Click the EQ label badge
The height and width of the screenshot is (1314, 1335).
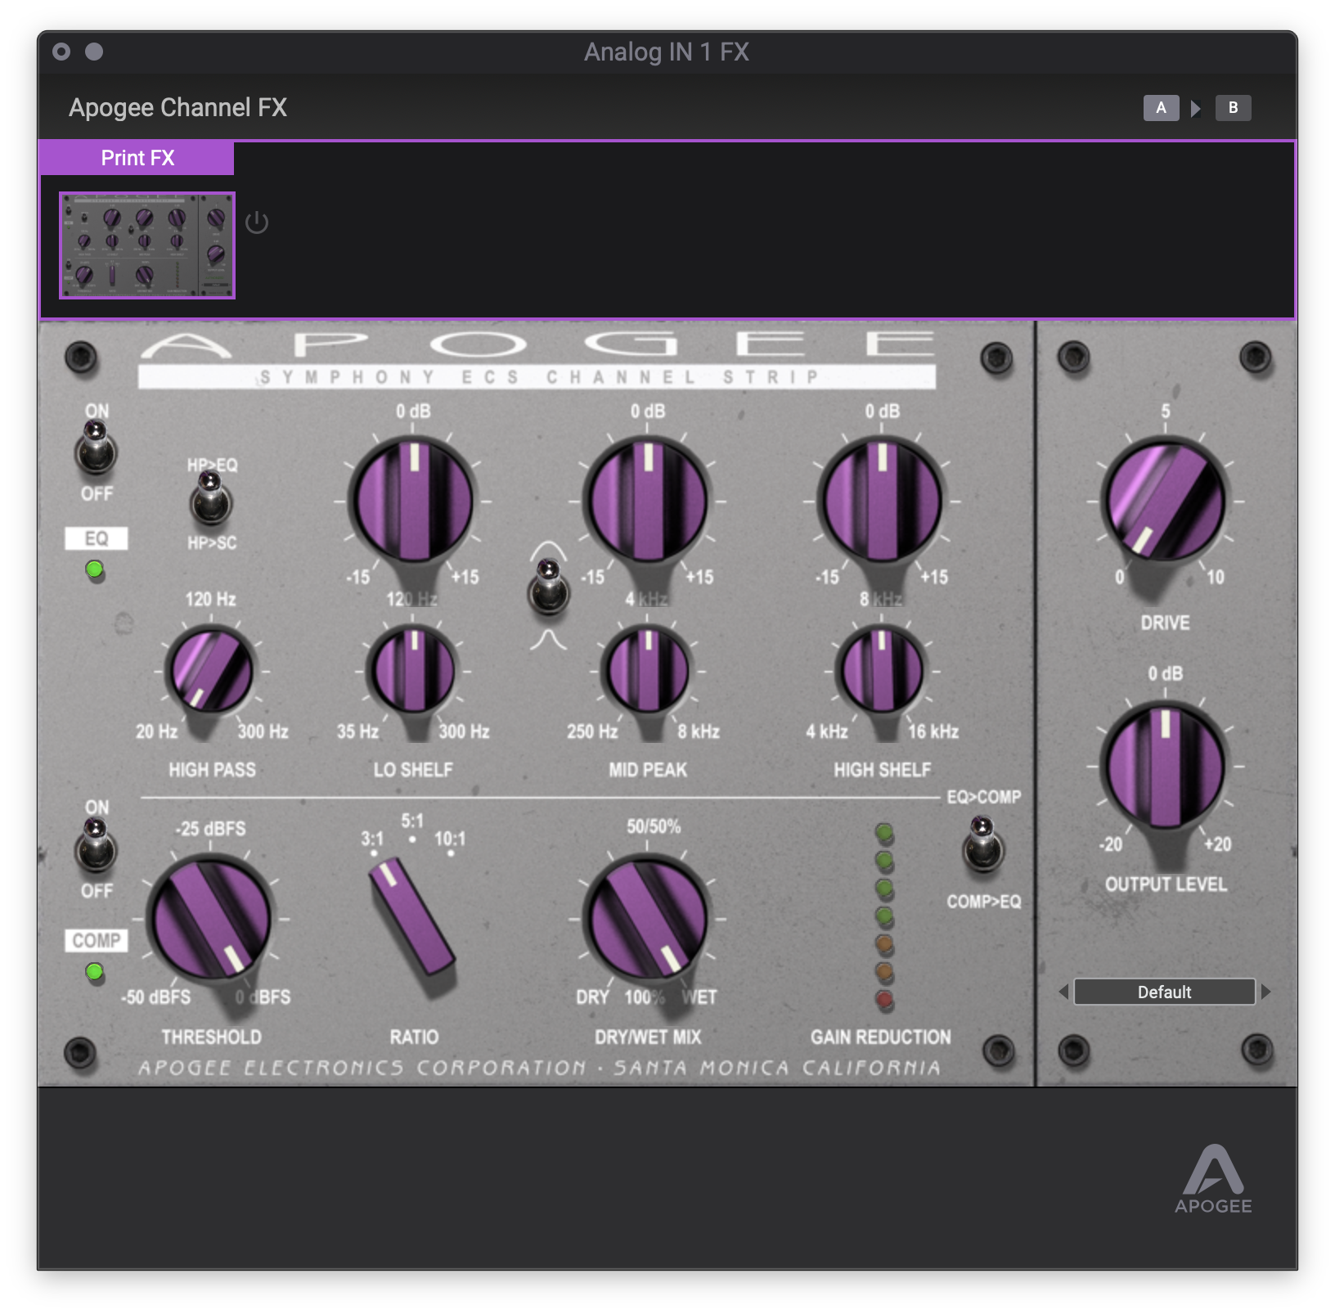[x=97, y=538]
